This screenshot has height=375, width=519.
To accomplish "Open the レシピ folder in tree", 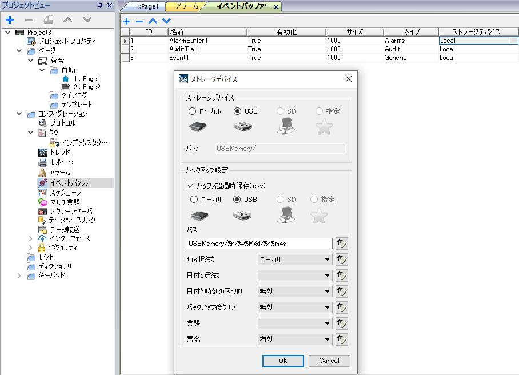I will [x=41, y=257].
